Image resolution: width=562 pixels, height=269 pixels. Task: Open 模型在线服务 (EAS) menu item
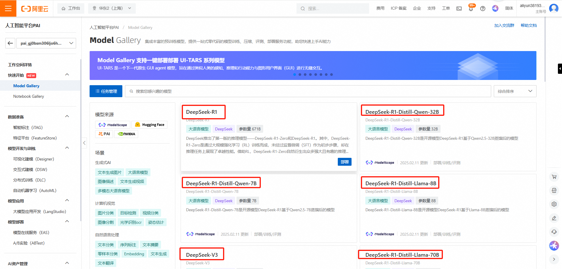point(31,233)
